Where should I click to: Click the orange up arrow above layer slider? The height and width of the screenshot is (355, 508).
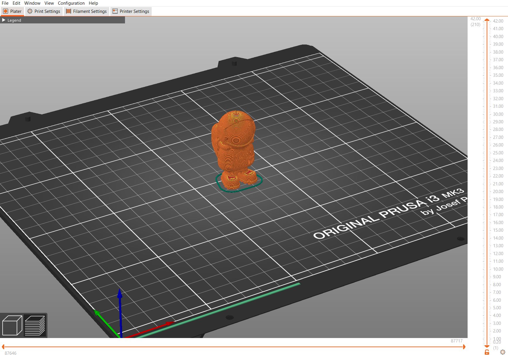(x=487, y=21)
